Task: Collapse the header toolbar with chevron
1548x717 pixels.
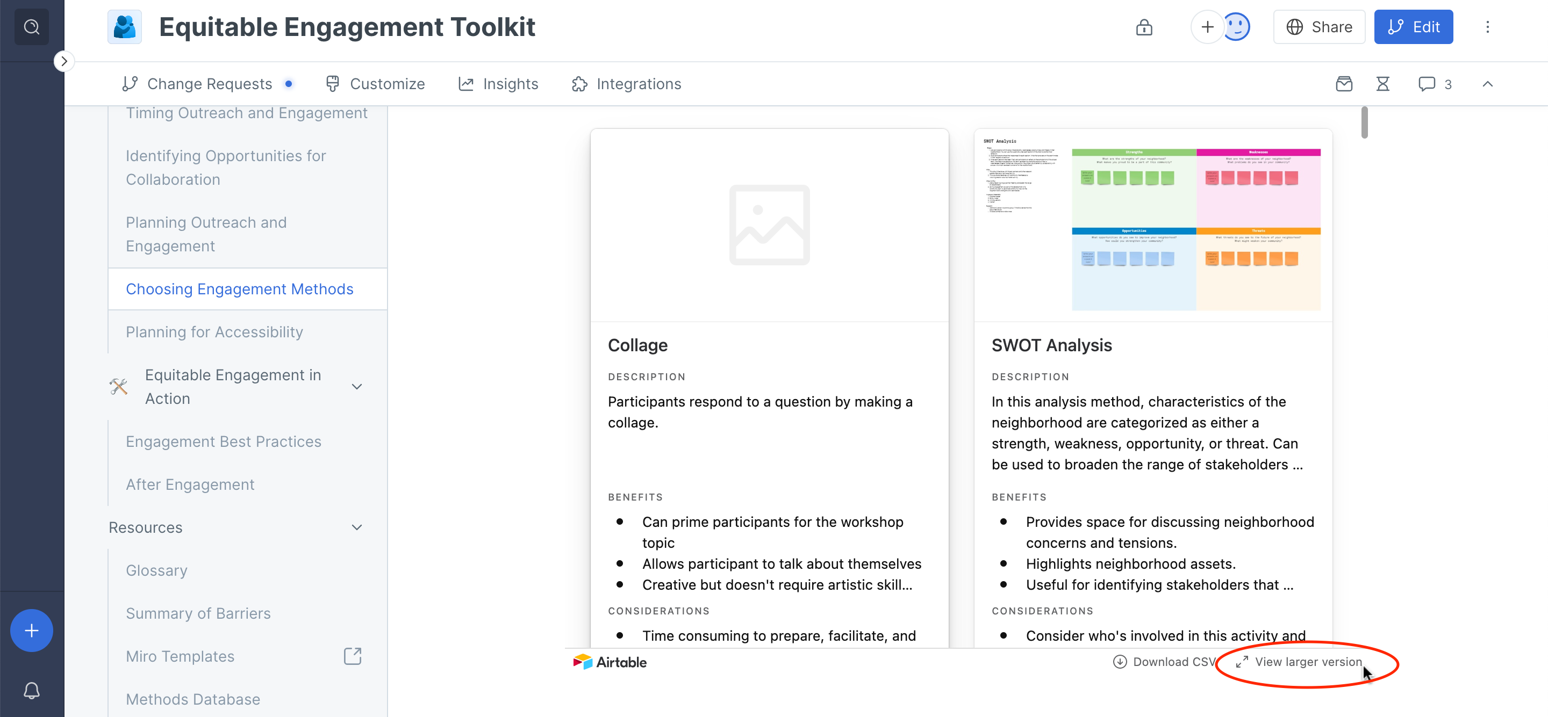Action: [1487, 84]
